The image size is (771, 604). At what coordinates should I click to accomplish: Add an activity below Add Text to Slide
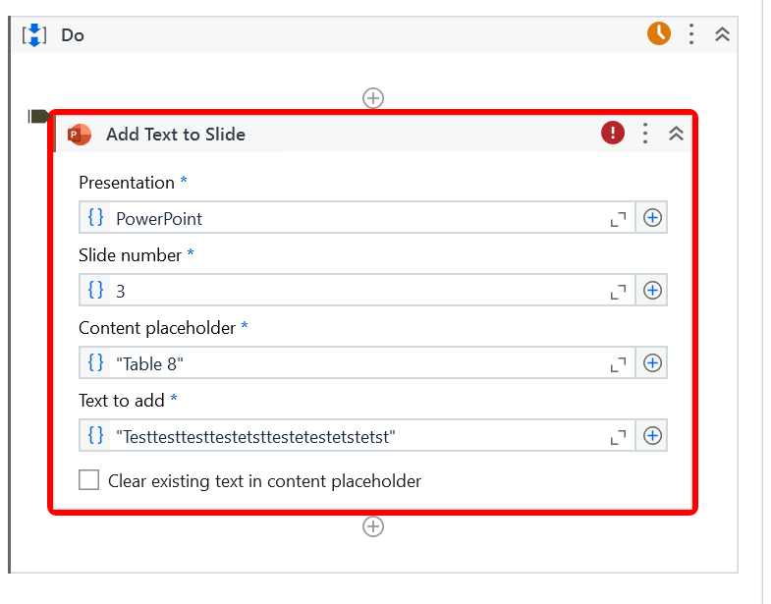pos(373,526)
